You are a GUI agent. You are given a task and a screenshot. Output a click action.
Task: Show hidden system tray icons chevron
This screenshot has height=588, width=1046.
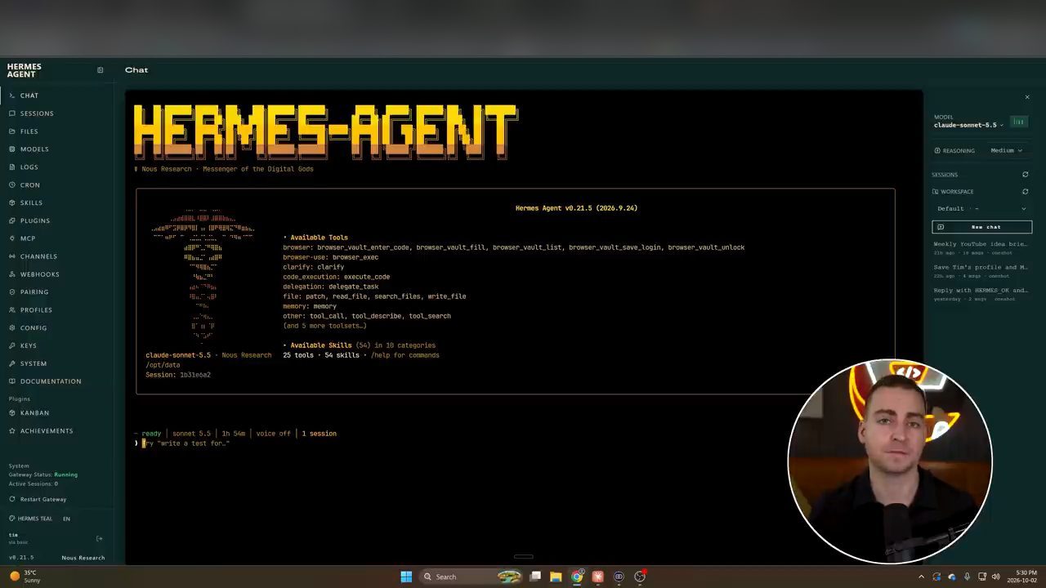pos(922,577)
